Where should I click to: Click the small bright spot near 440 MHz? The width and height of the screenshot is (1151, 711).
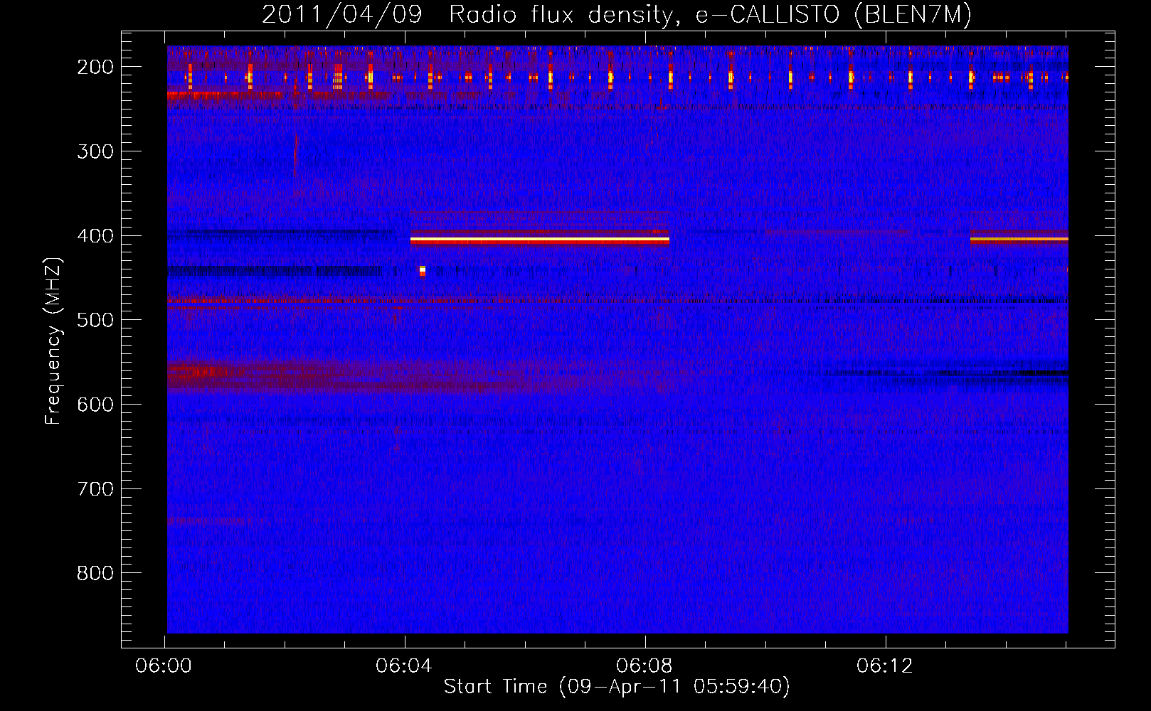click(x=423, y=270)
